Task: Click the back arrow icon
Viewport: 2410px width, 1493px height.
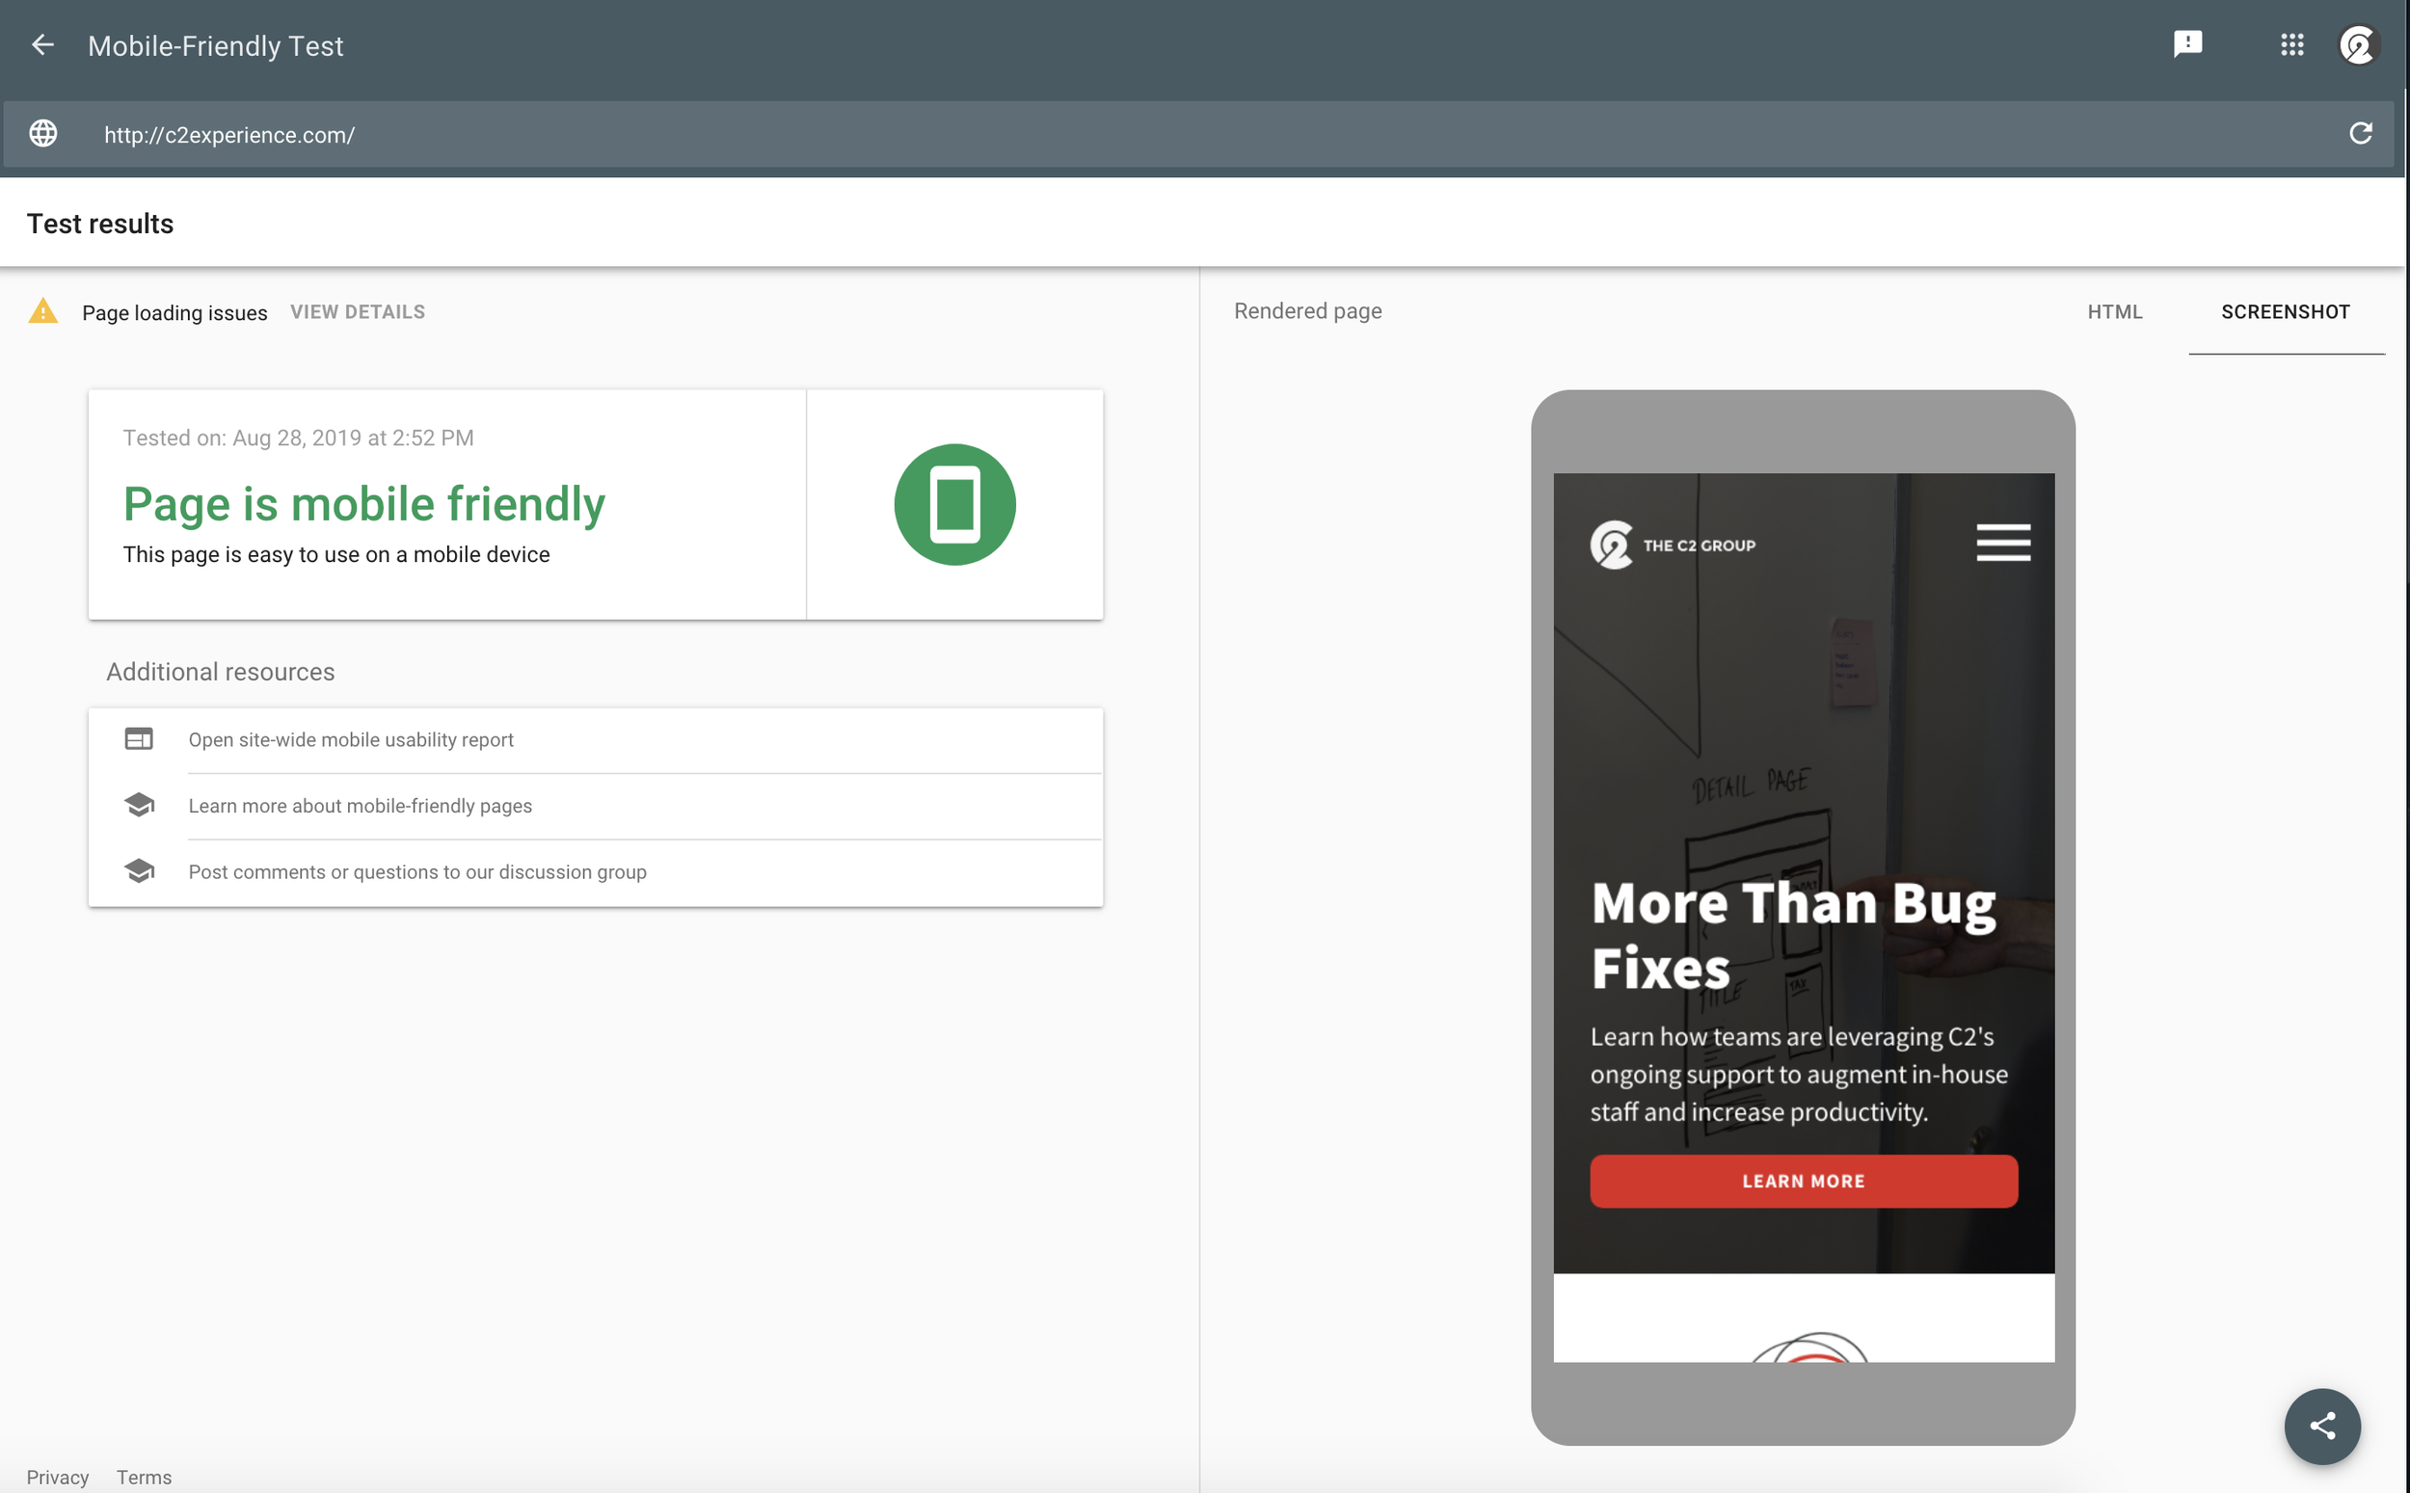Action: coord(42,45)
